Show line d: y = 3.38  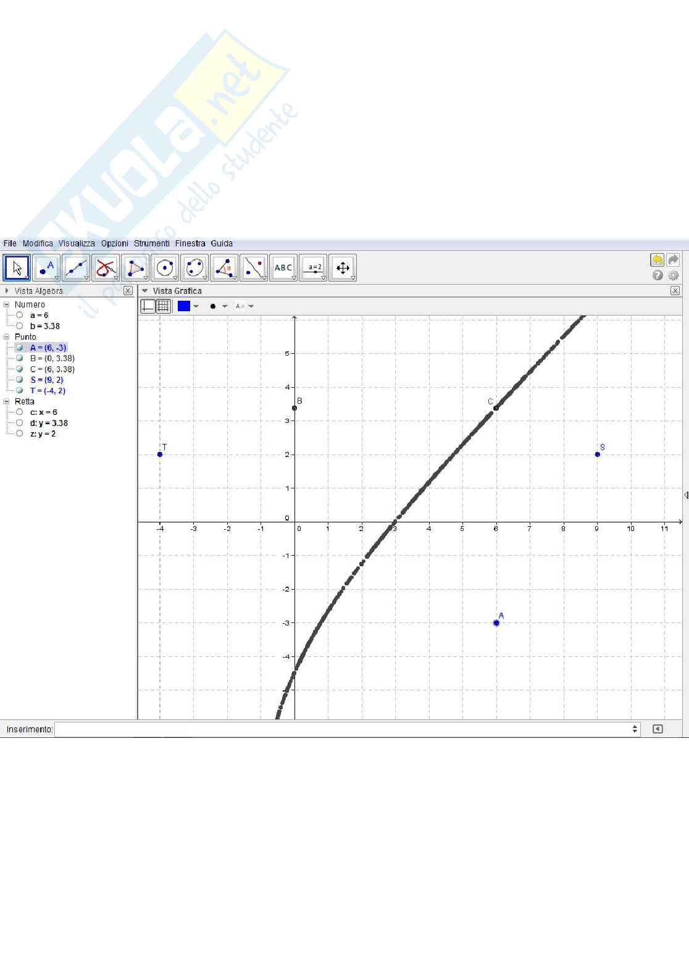[20, 423]
